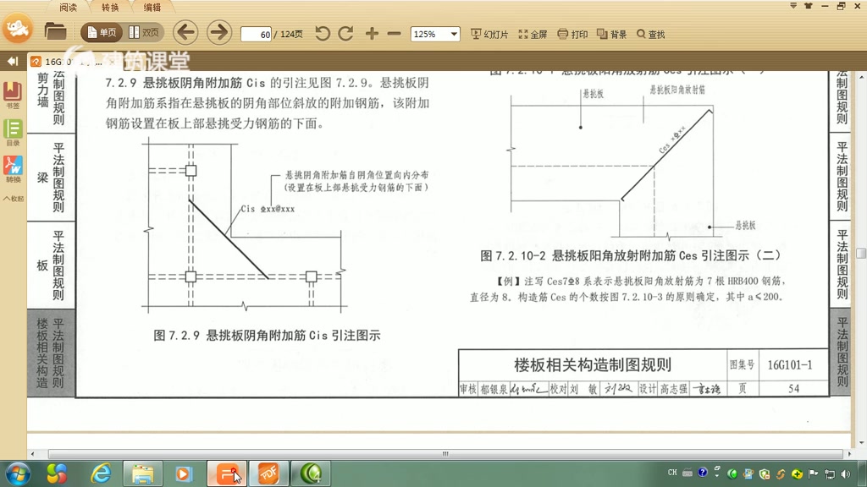Open the 打印 print dialog

[572, 34]
